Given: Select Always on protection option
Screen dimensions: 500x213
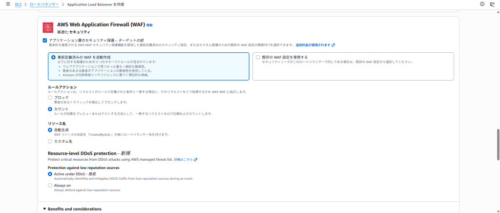Looking at the screenshot, I should pyautogui.click(x=50, y=185).
